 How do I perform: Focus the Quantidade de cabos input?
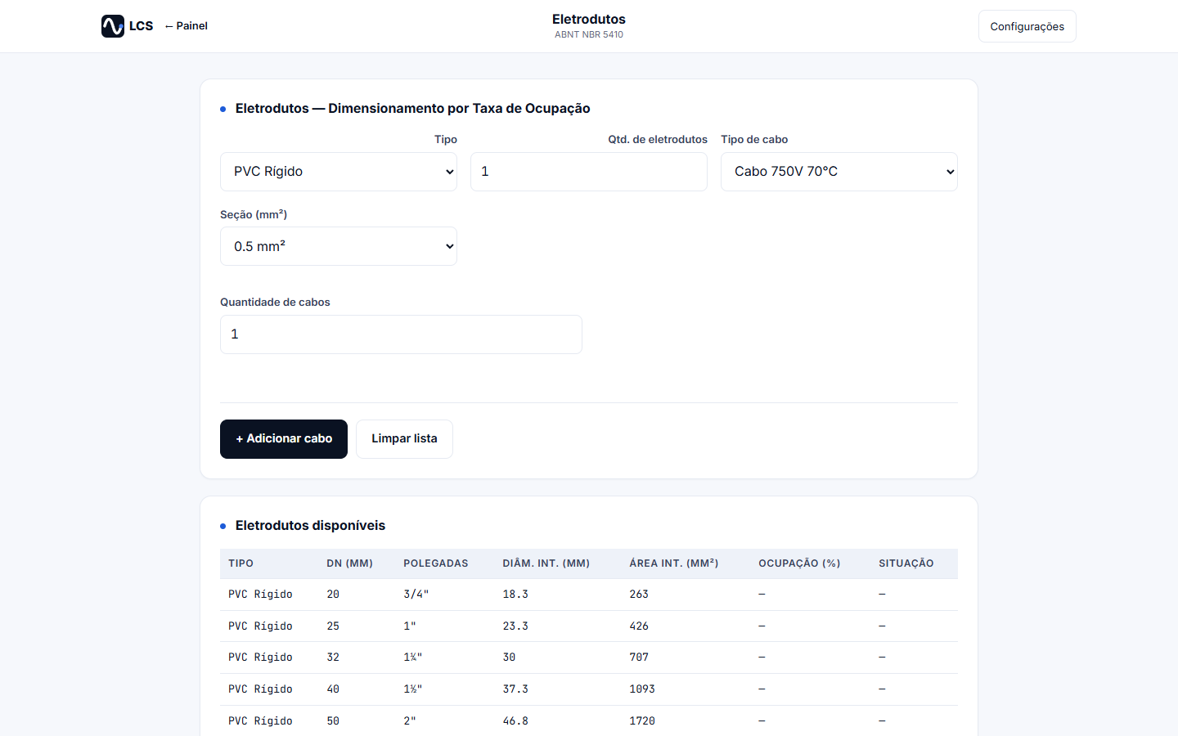401,334
